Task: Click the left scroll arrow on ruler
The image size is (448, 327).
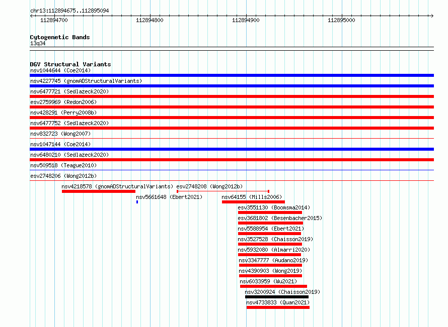Action: coord(31,16)
